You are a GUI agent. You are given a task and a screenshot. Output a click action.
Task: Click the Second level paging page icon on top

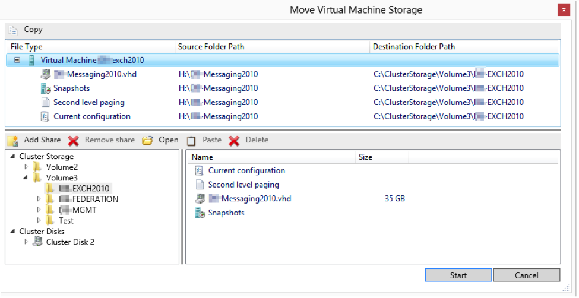pos(45,102)
